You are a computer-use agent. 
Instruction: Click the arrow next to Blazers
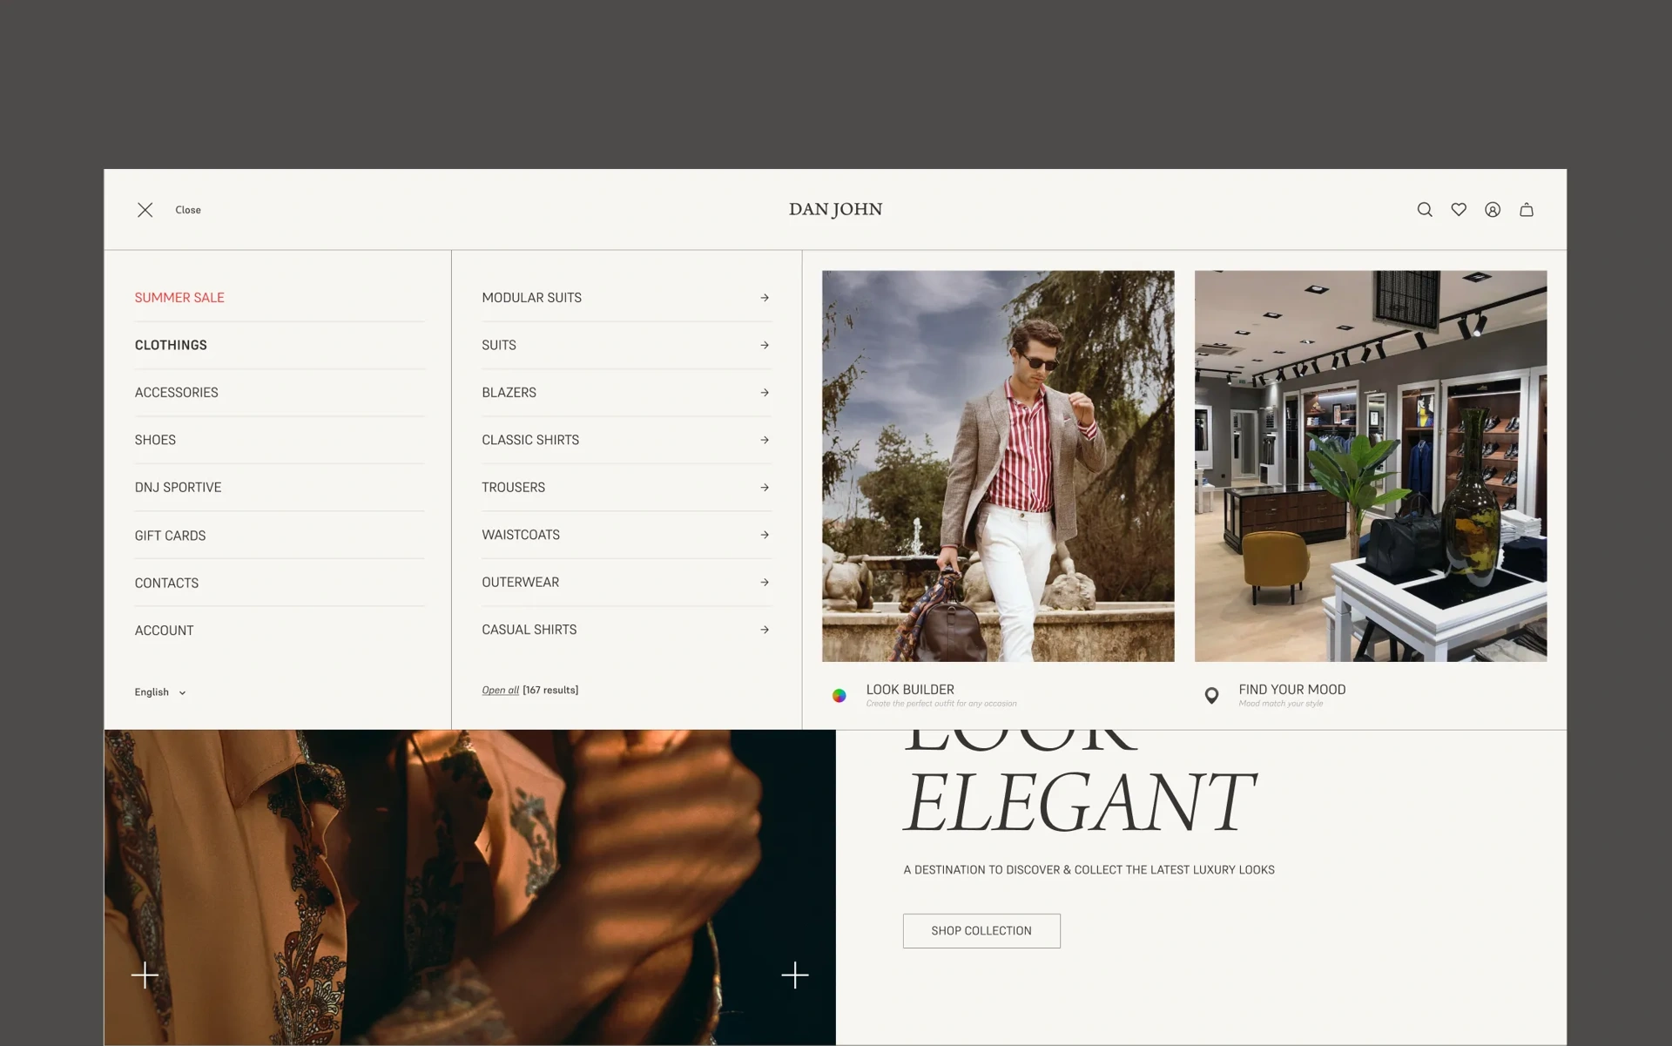[x=765, y=393]
